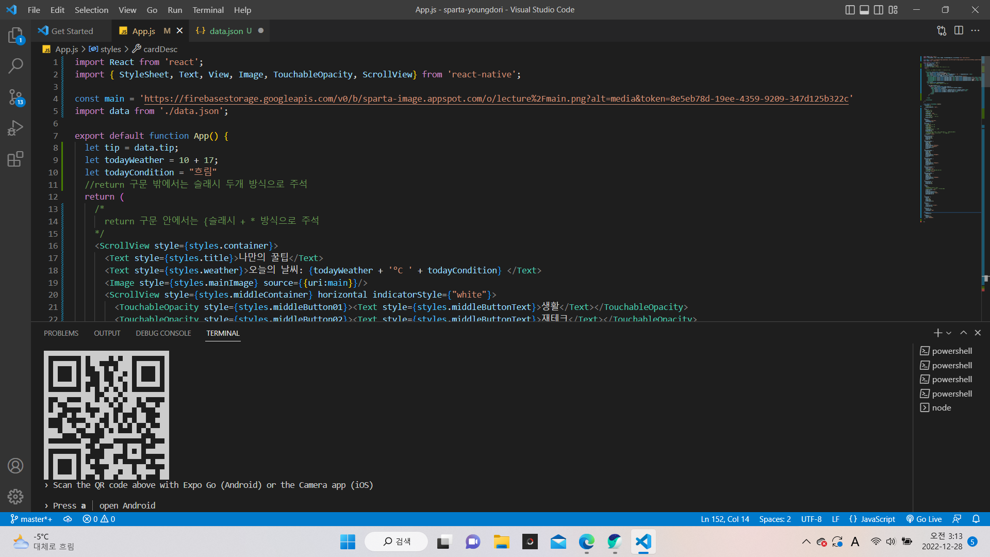Viewport: 990px width, 557px height.
Task: Open the Accounts menu in activity bar
Action: (15, 466)
